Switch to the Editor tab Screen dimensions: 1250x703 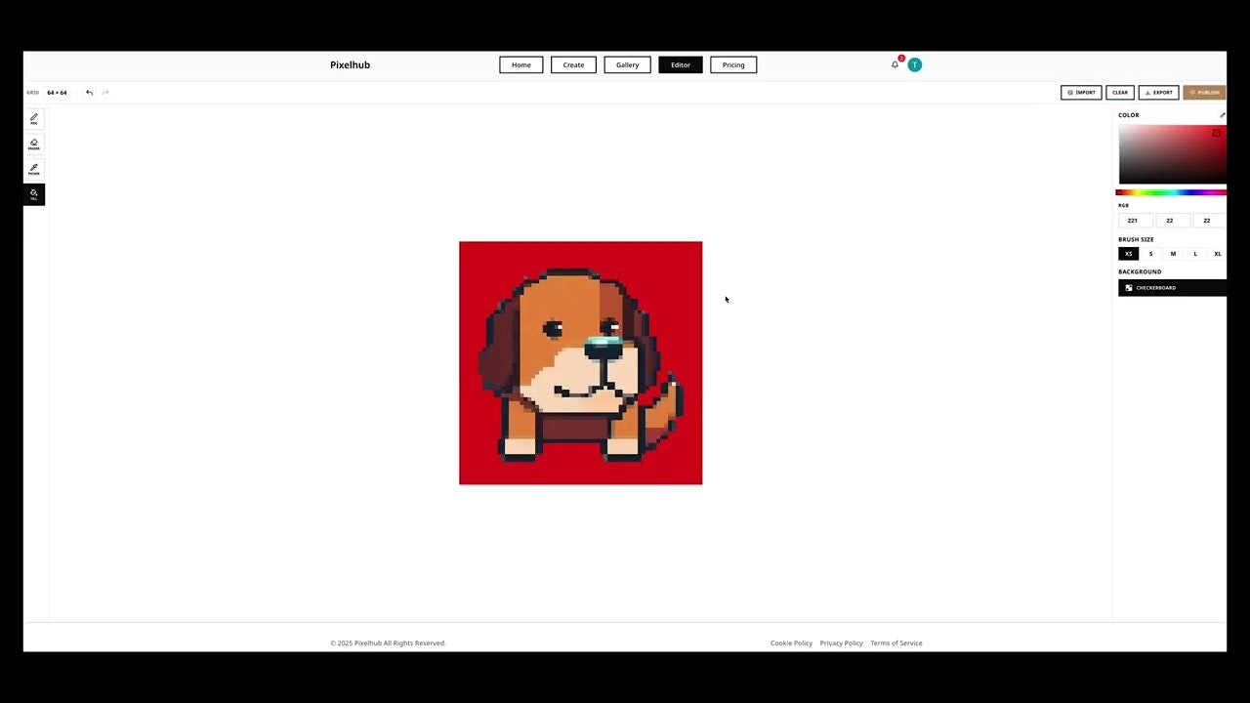[680, 64]
